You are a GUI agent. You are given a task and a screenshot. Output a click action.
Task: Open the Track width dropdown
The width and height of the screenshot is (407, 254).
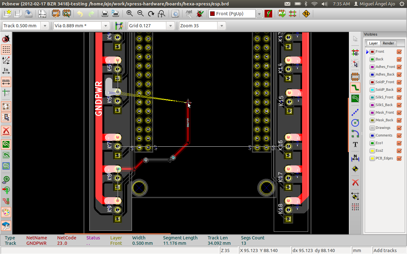pos(45,26)
